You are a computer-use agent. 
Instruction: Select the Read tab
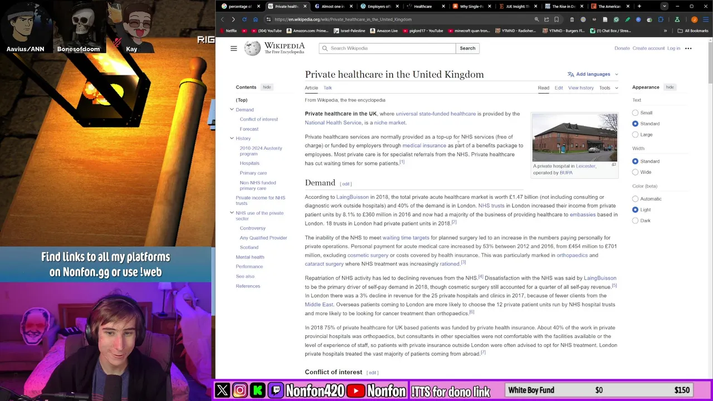tap(543, 88)
